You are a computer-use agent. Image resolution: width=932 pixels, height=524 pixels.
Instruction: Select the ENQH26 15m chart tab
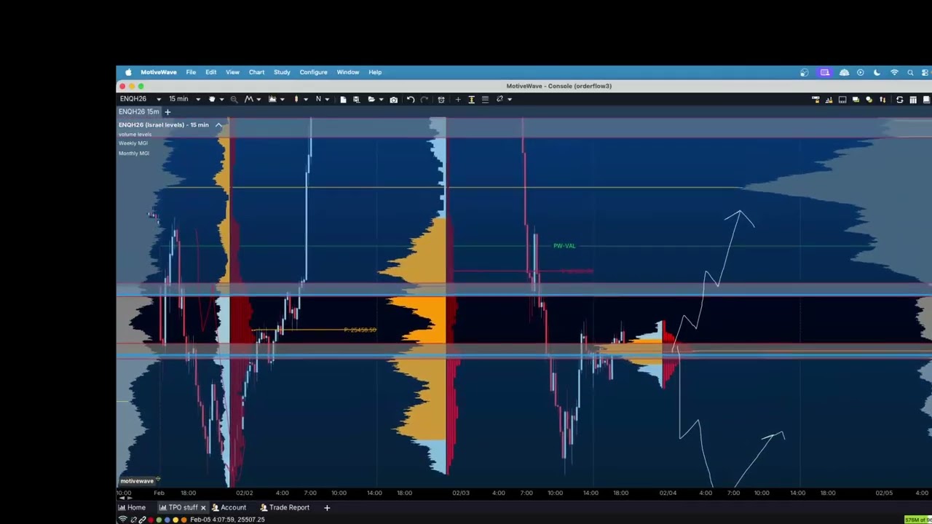(139, 112)
